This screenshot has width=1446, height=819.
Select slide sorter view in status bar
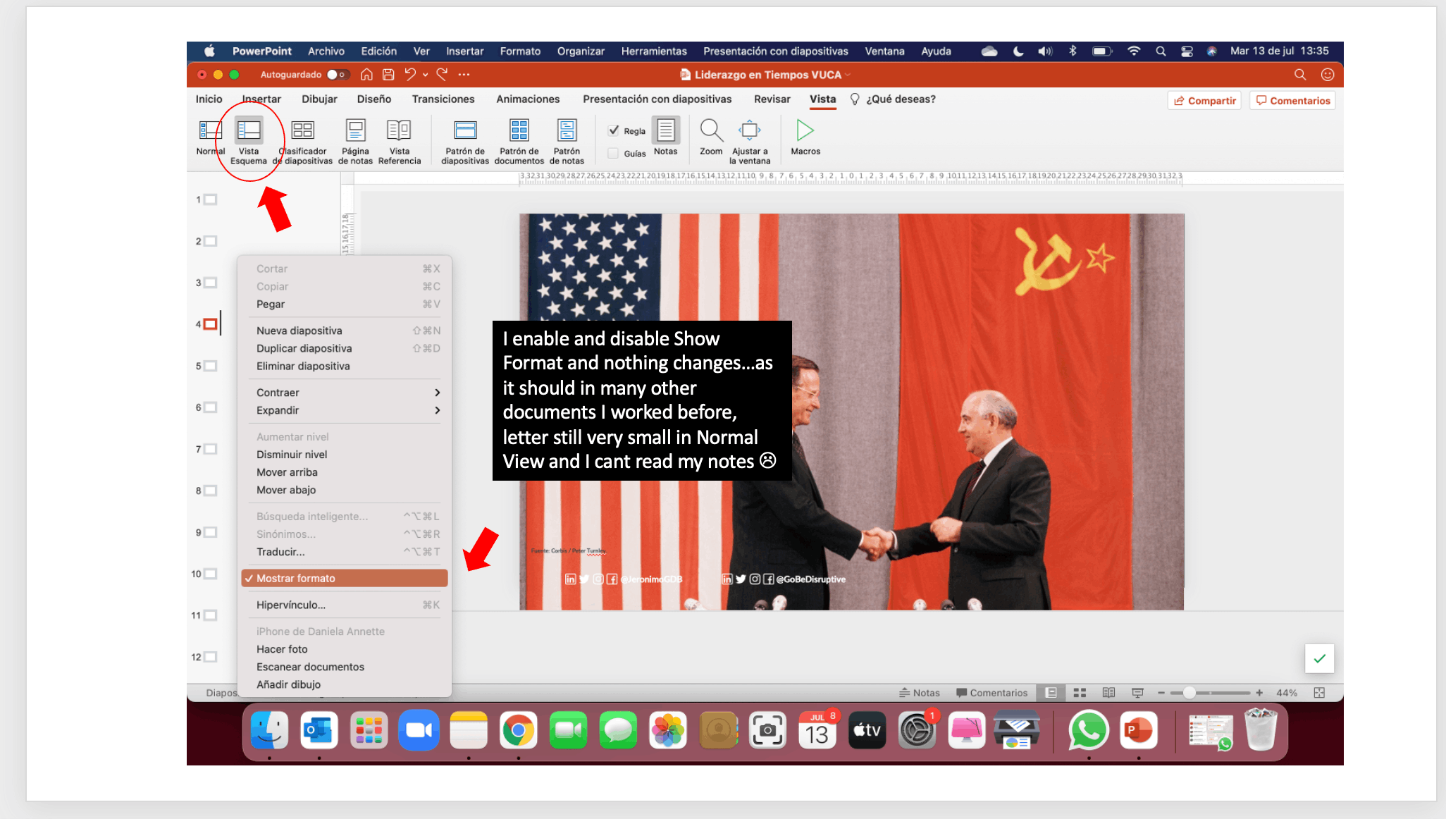point(1079,693)
